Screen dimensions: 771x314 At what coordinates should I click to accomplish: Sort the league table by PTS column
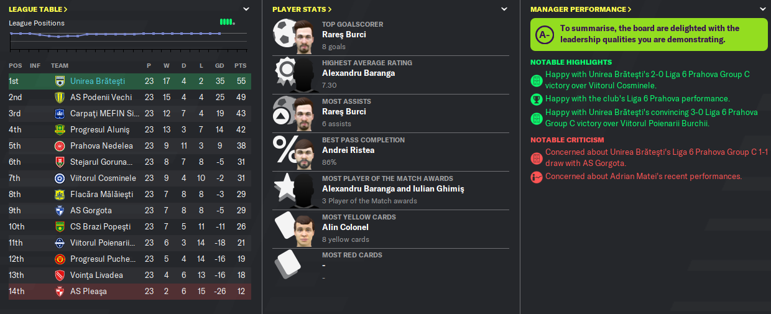[x=240, y=66]
